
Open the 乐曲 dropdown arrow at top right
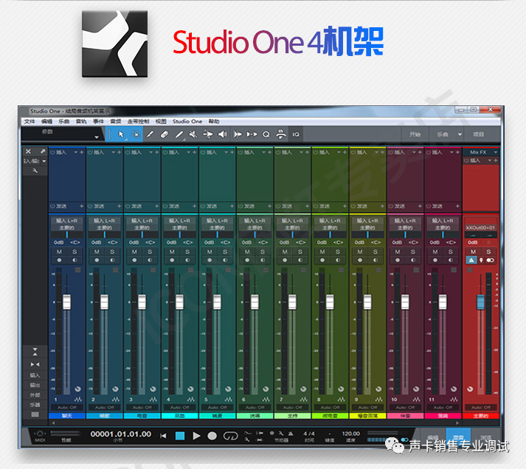click(460, 134)
